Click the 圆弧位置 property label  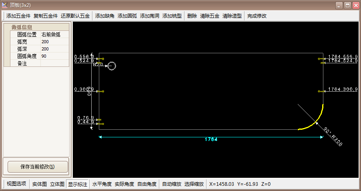coord(27,34)
